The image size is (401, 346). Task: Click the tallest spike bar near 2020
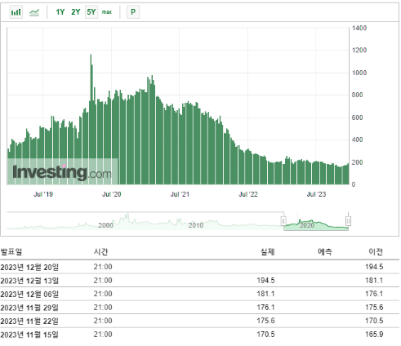[91, 120]
